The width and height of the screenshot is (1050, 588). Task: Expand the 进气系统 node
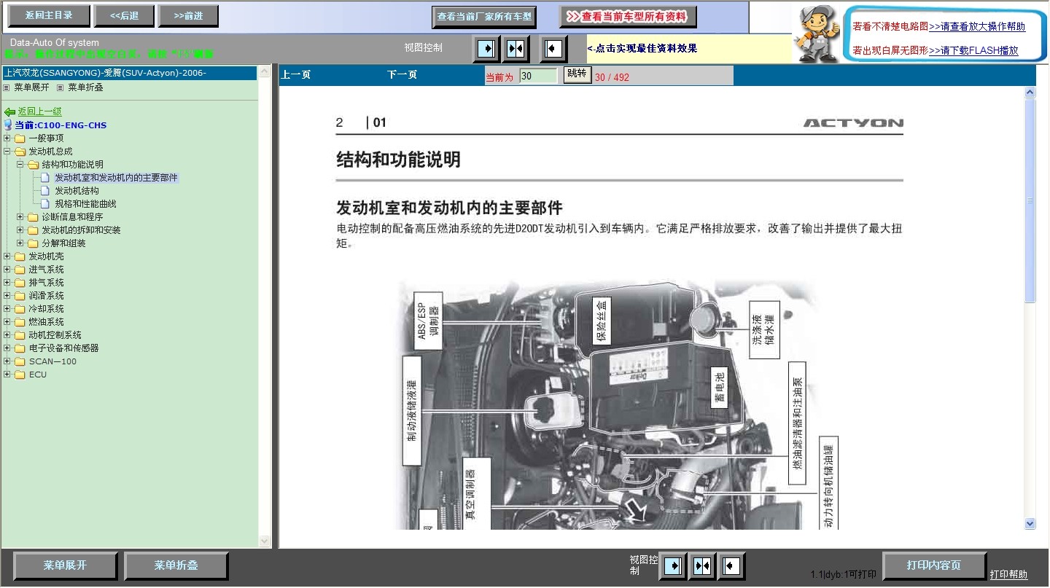pyautogui.click(x=7, y=270)
